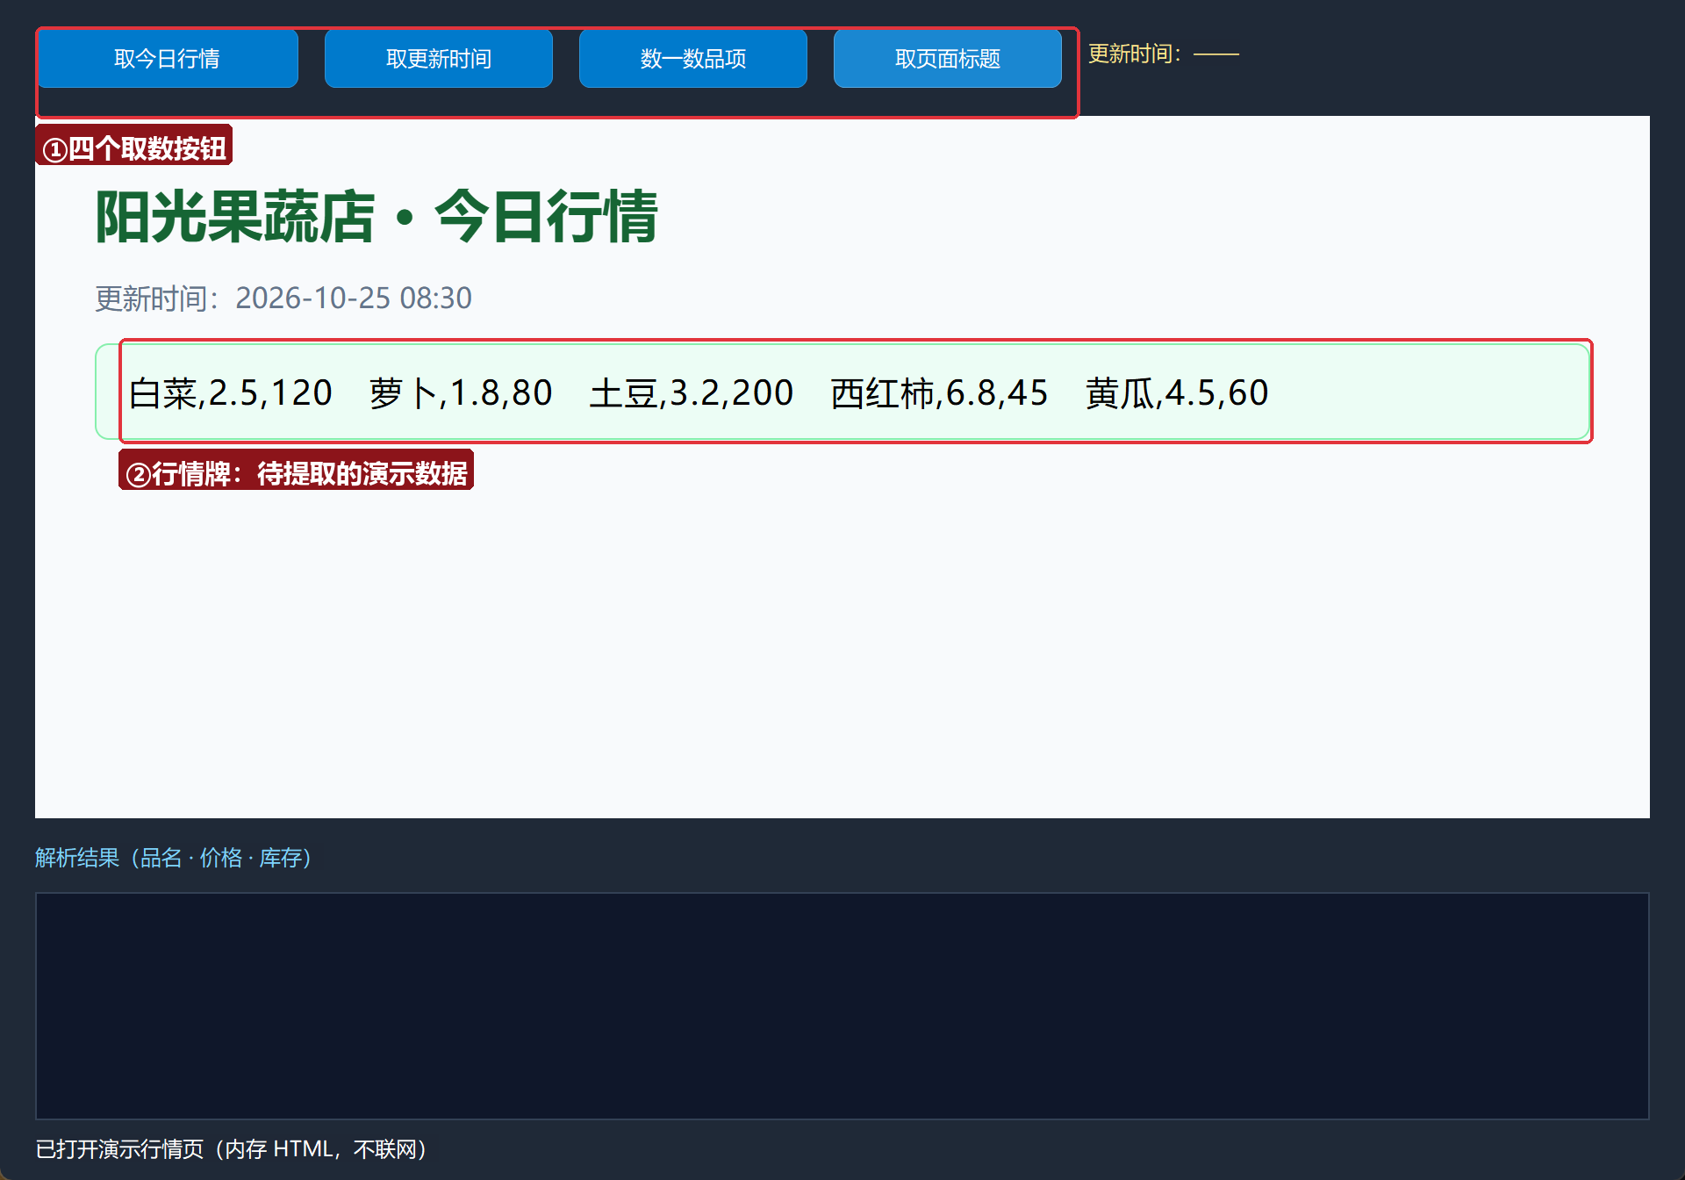Image resolution: width=1685 pixels, height=1180 pixels.
Task: Select the 白菜,2.5,120 entry
Action: coord(231,392)
